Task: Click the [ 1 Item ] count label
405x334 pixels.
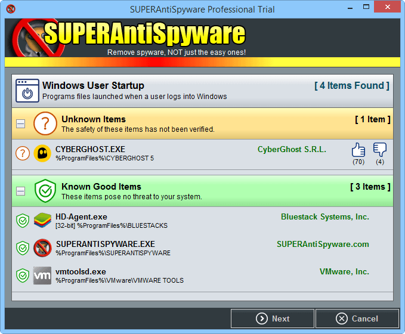Action: click(373, 119)
